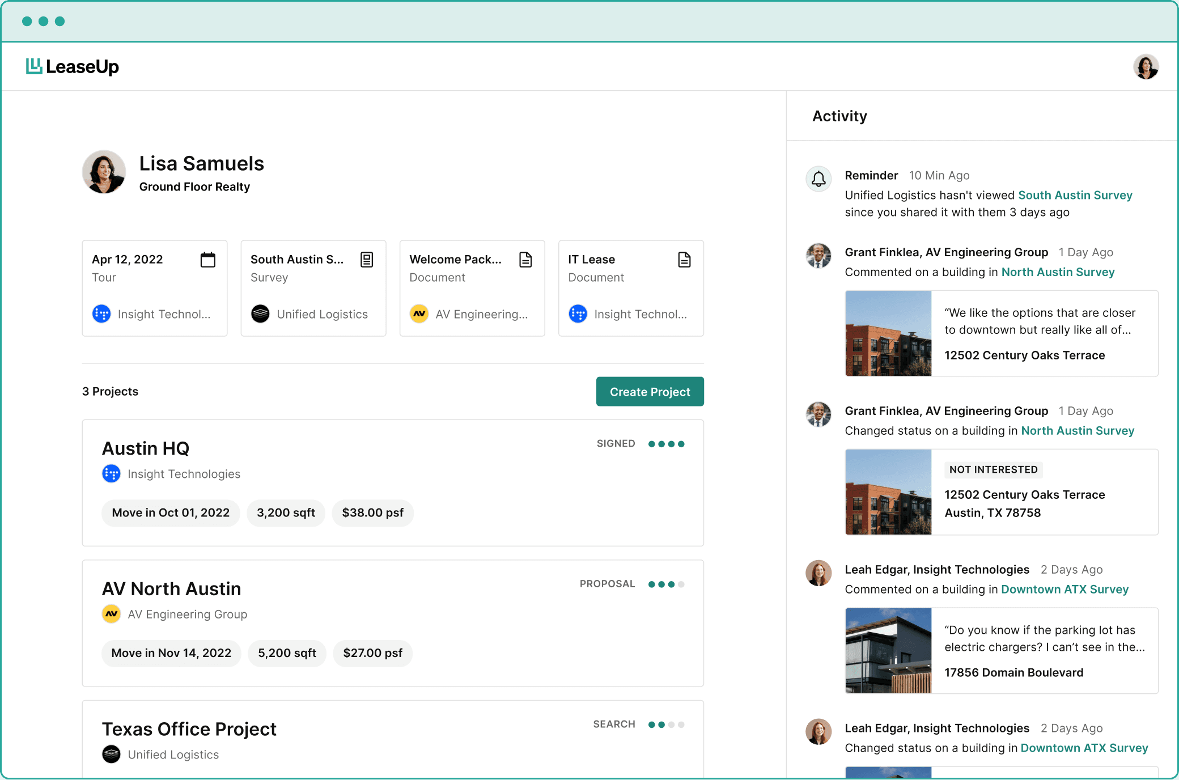1179x780 pixels.
Task: Click Unified Logistics logo on Survey card
Action: coord(260,313)
